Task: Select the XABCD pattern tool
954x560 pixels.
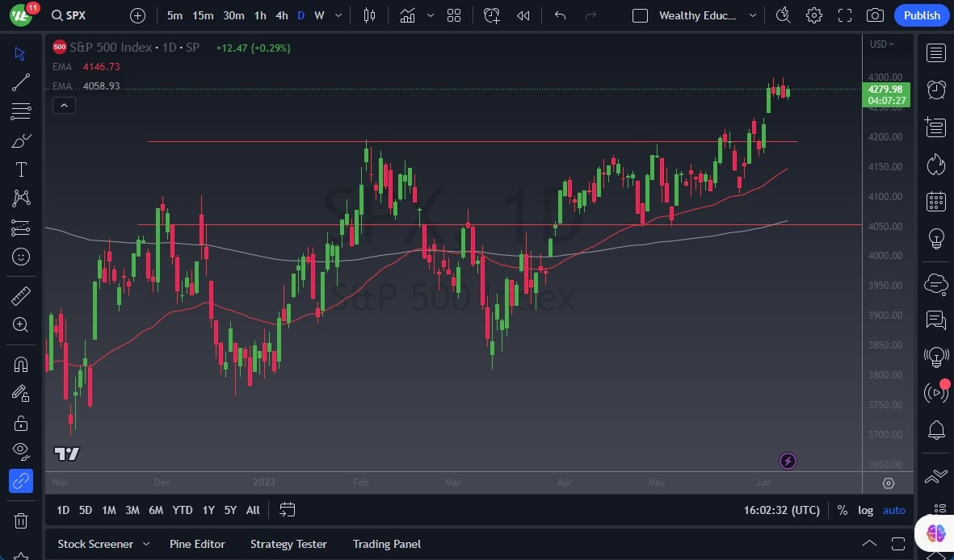Action: coord(21,199)
